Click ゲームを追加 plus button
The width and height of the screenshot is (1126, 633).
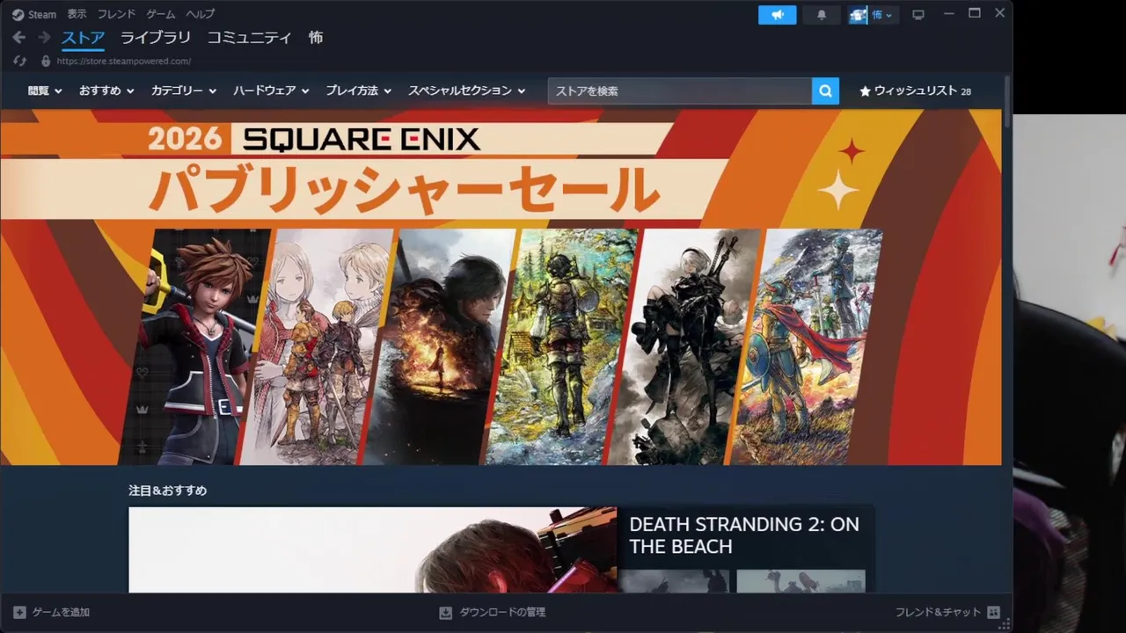(52, 612)
